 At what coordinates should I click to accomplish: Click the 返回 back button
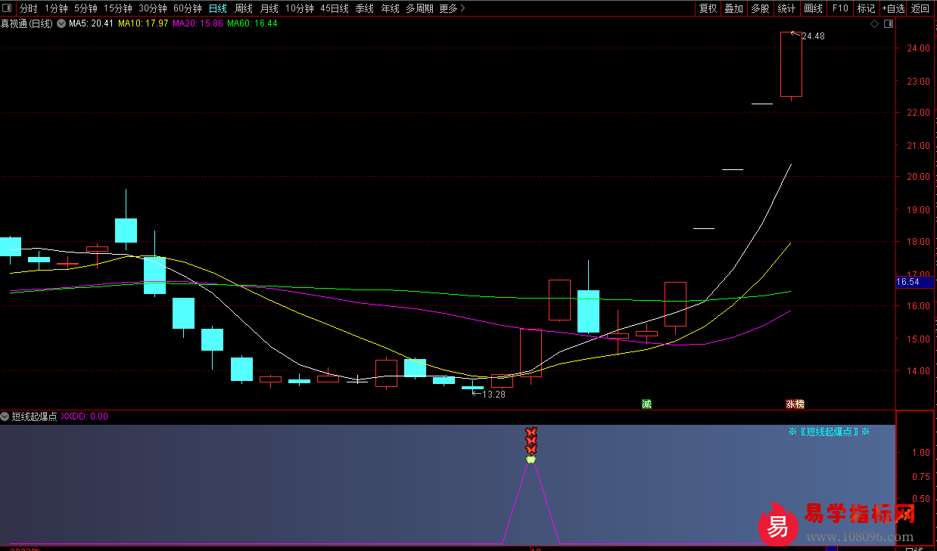click(x=920, y=8)
